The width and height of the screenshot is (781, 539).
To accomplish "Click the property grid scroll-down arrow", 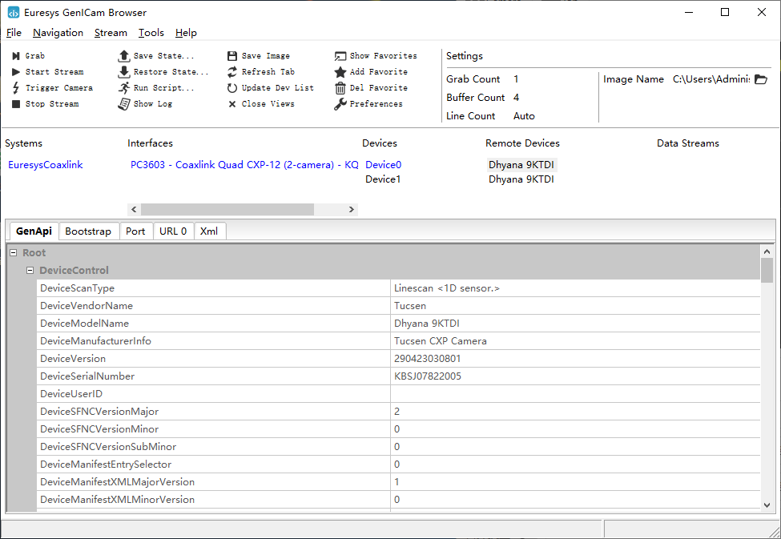I will click(x=767, y=505).
